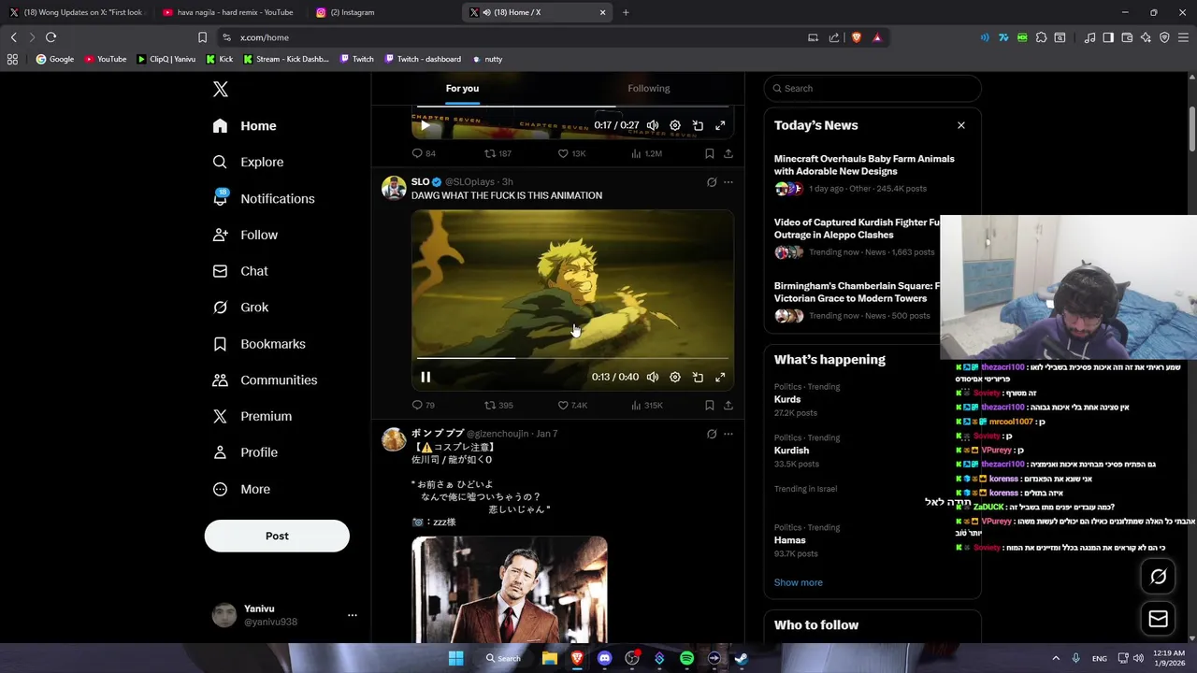The height and width of the screenshot is (673, 1197).
Task: Open more options dots on SLO tweet
Action: point(728,182)
